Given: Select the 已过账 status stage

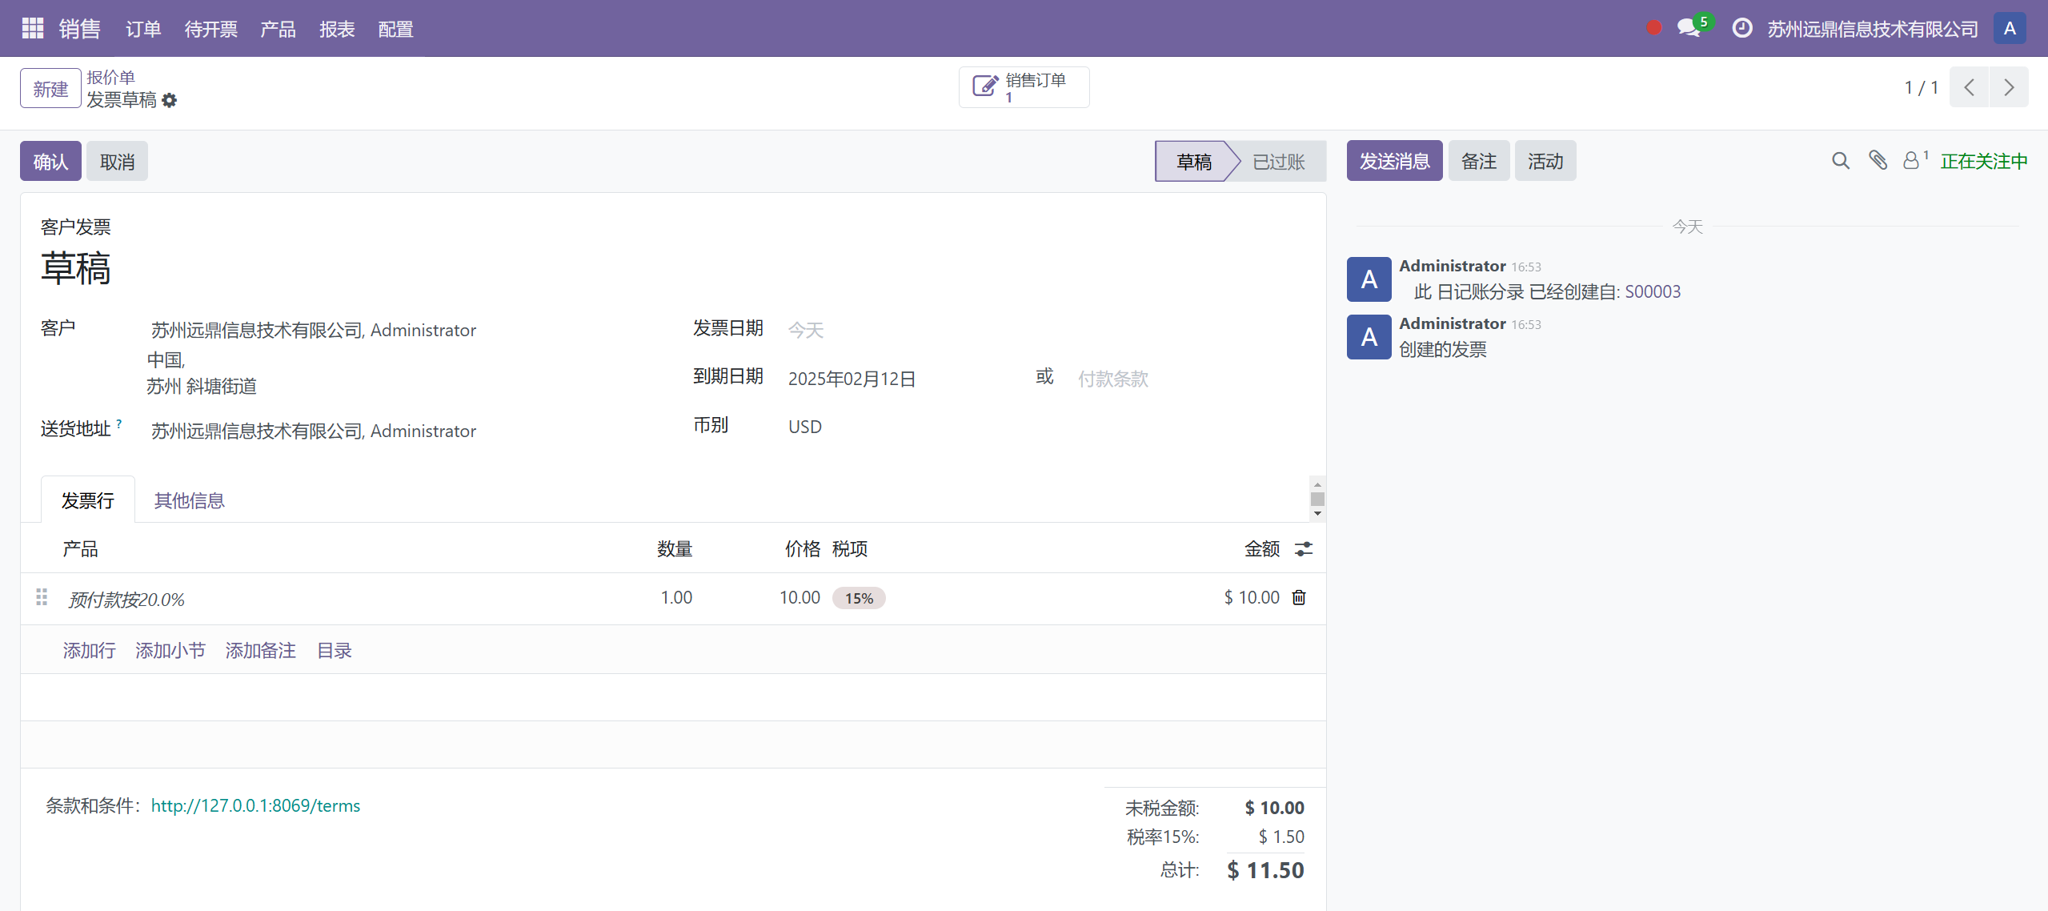Looking at the screenshot, I should 1278,162.
